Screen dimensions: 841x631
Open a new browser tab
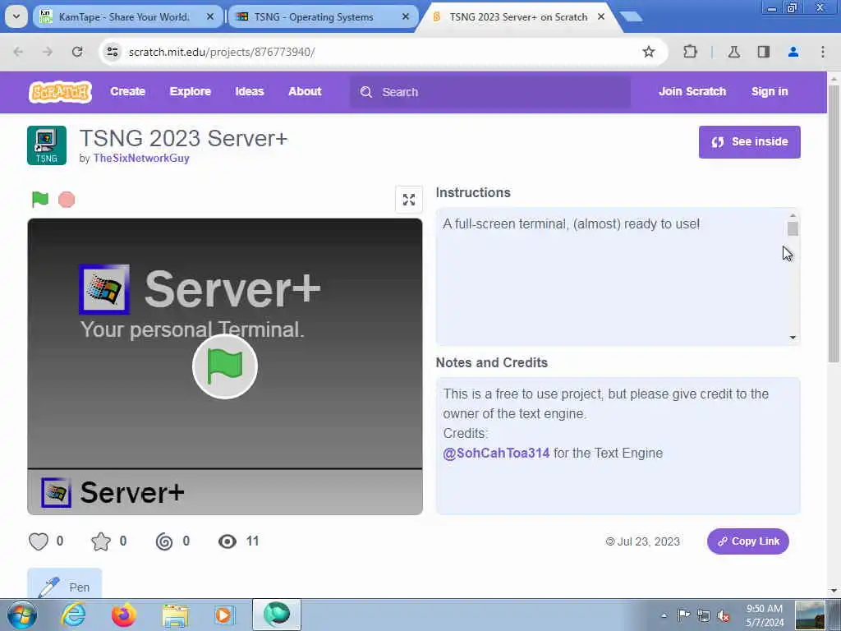click(x=632, y=16)
